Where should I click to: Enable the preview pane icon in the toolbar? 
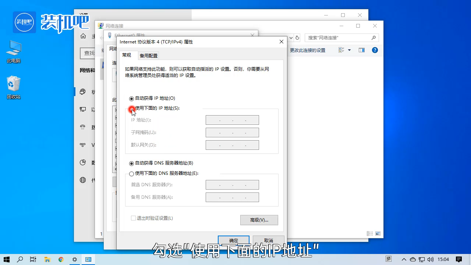pyautogui.click(x=361, y=50)
